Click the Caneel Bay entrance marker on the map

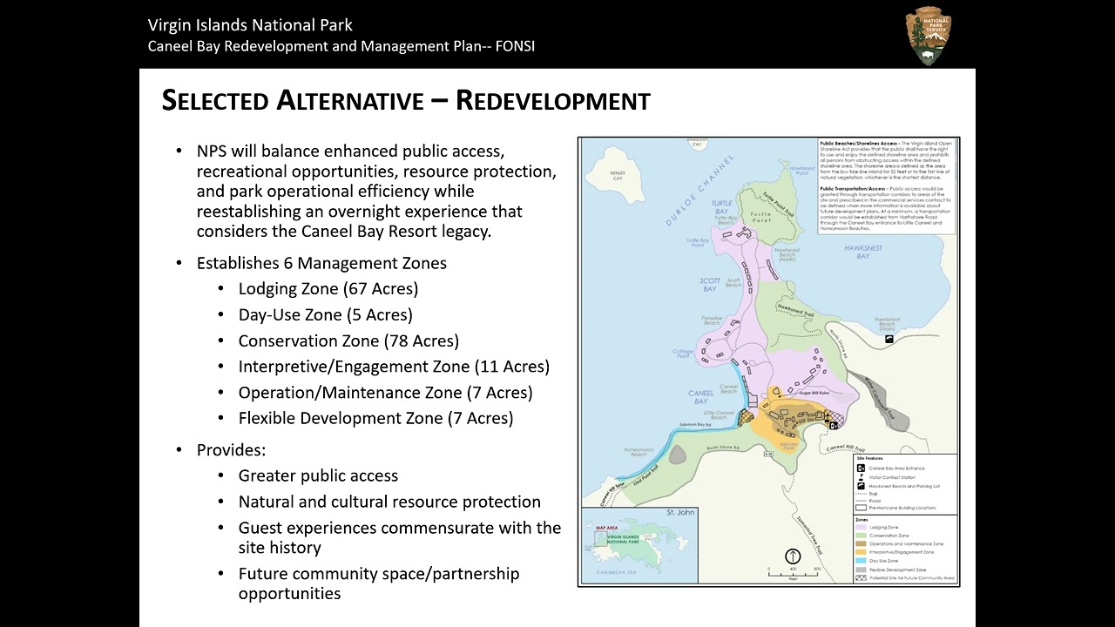click(x=834, y=425)
